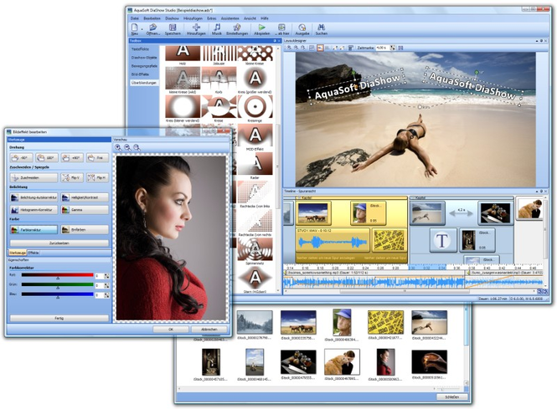Screen dimensions: 557x409
Task: Click the Fertig button
Action: 59,318
